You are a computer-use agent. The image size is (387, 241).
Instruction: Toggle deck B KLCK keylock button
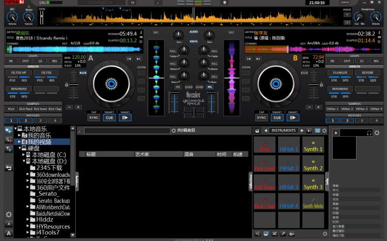(304, 73)
